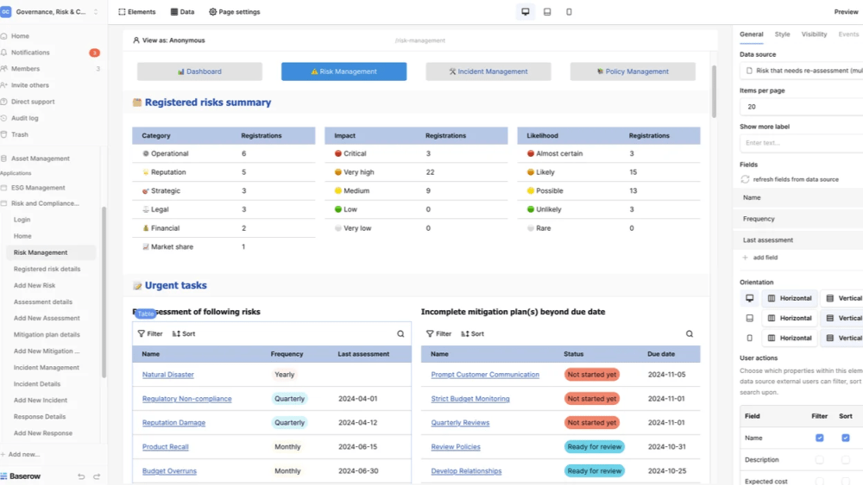The image size is (863, 485).
Task: Expand the Last assessment field settings
Action: tap(800, 240)
